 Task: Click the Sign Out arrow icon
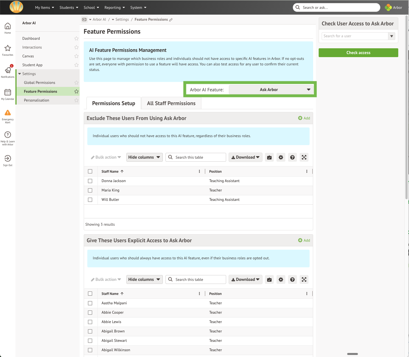[8, 158]
